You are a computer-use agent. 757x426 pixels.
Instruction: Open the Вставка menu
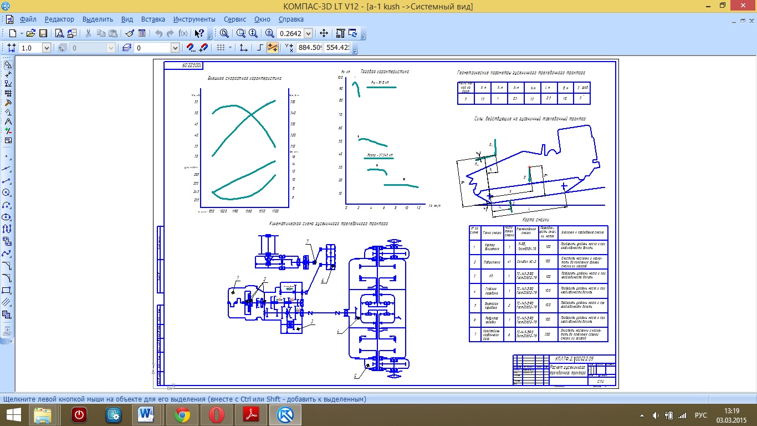[x=153, y=19]
